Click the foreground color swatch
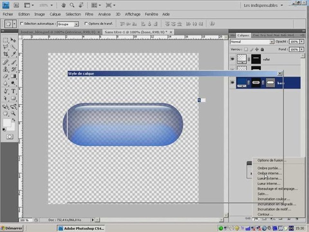The image size is (309, 232). pos(7,123)
